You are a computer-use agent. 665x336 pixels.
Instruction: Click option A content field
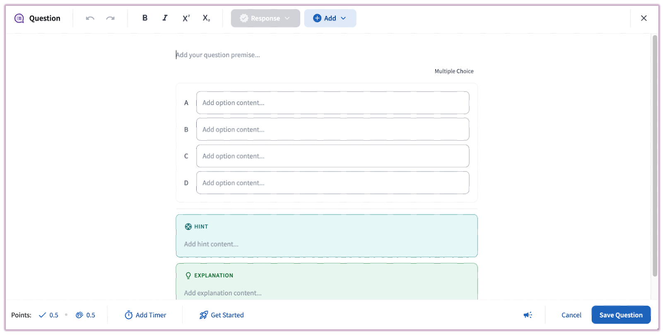(332, 103)
